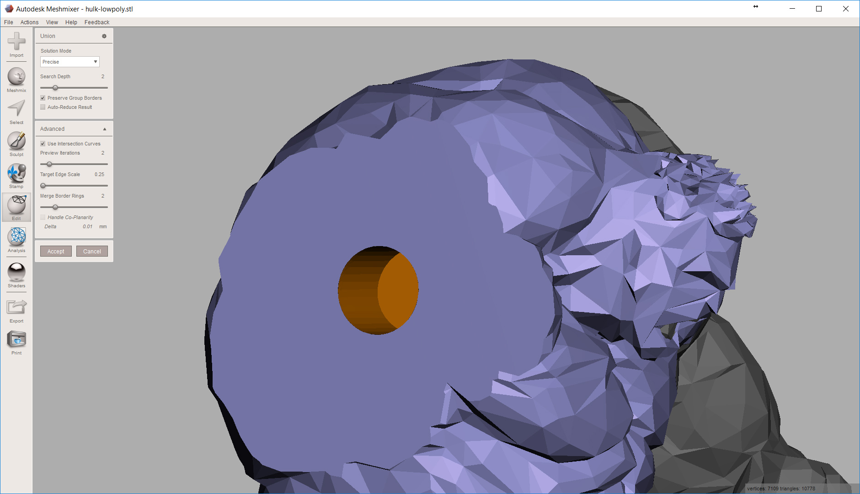Enable Auto-Reduce Result

43,107
